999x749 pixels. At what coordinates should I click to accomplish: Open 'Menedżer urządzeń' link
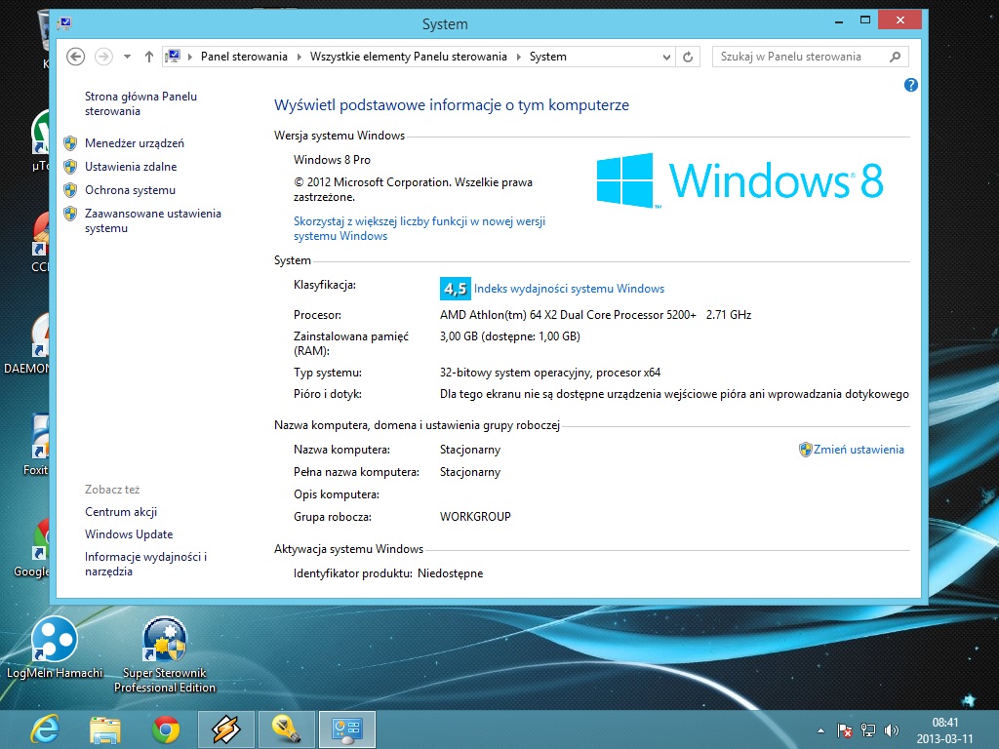pos(135,143)
